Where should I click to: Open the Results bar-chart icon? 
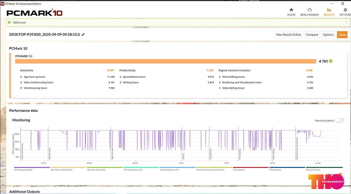[x=329, y=10]
